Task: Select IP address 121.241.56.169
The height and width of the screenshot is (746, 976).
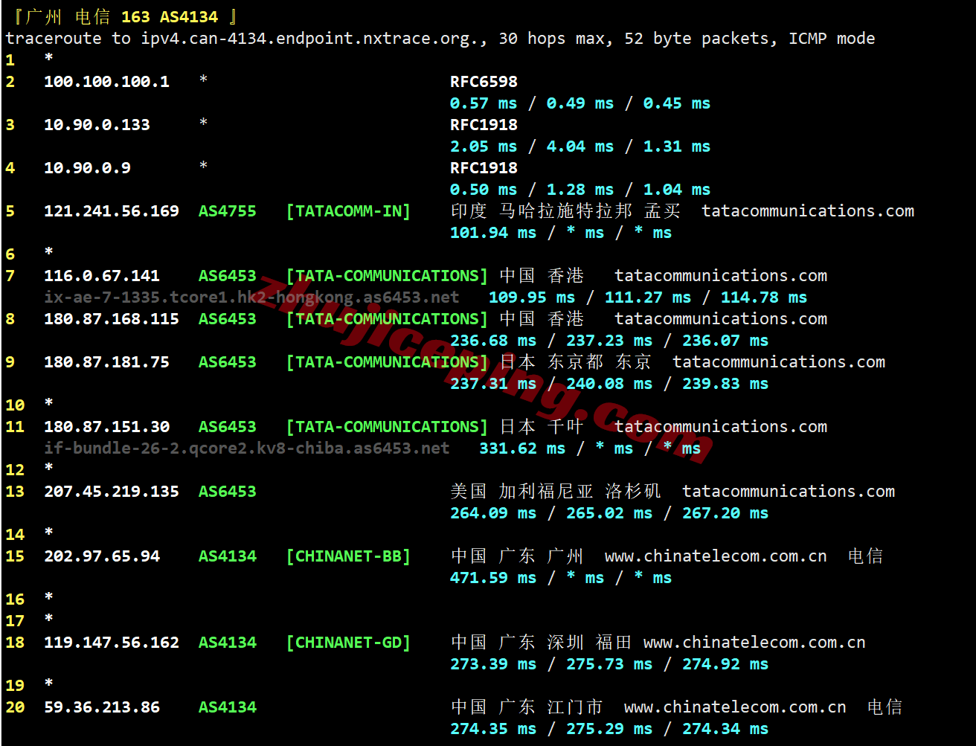Action: [x=112, y=211]
